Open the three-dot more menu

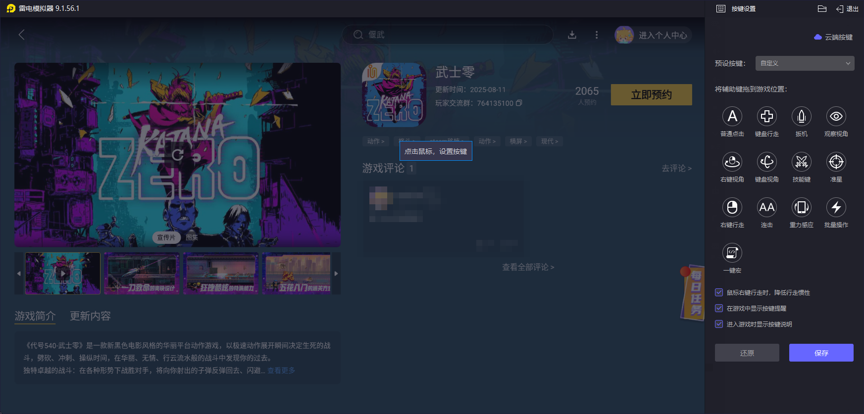coord(597,35)
